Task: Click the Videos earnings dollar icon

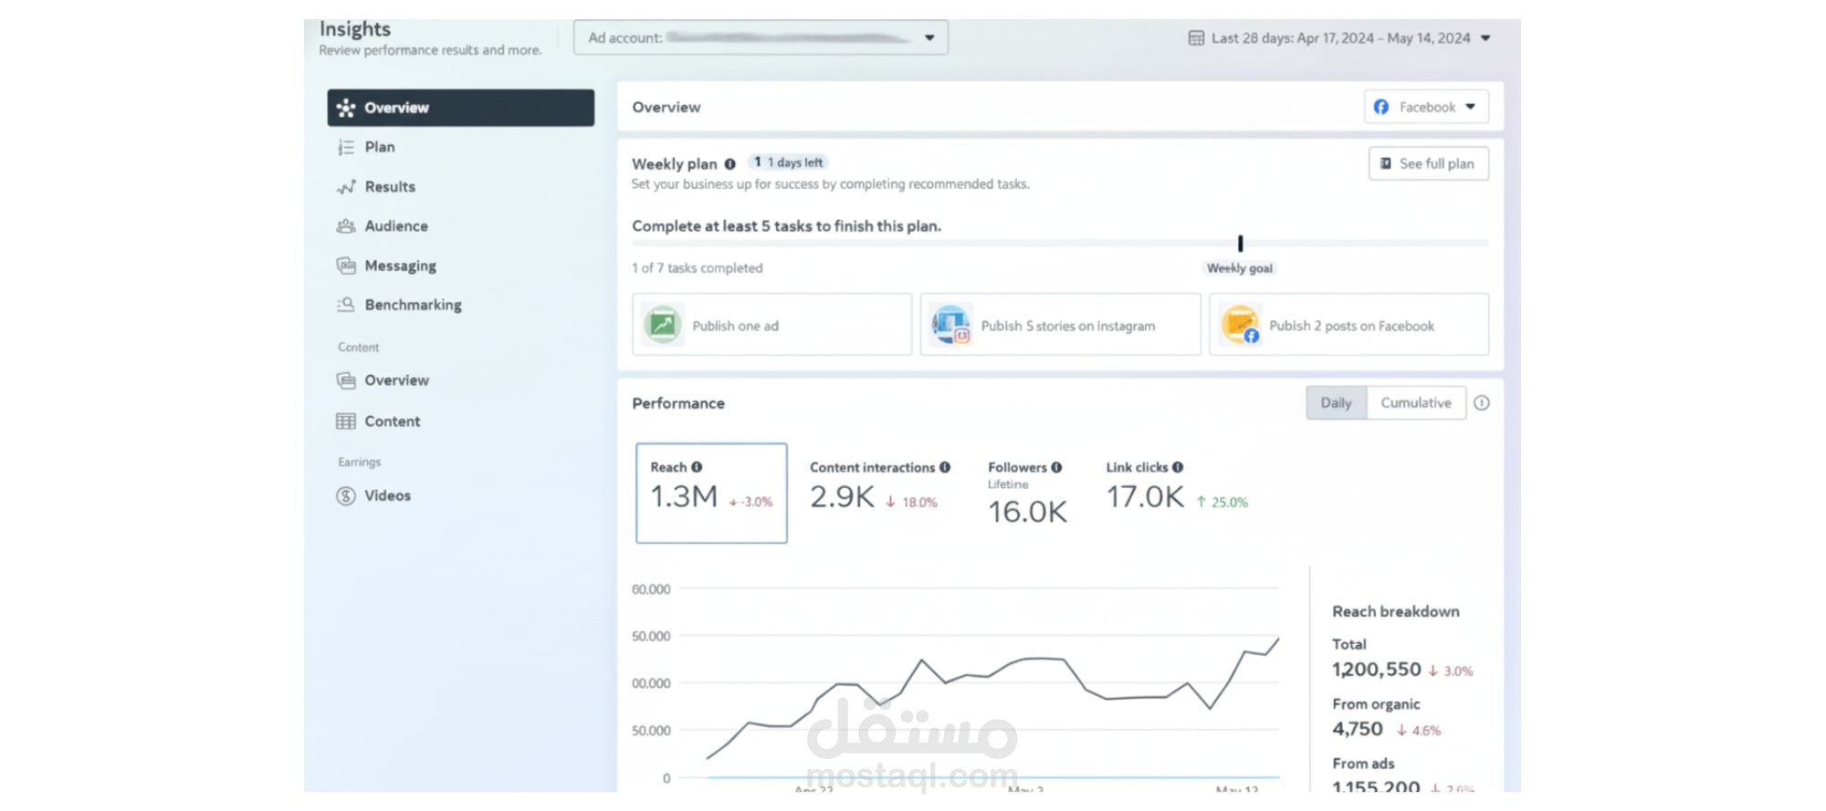Action: [346, 496]
